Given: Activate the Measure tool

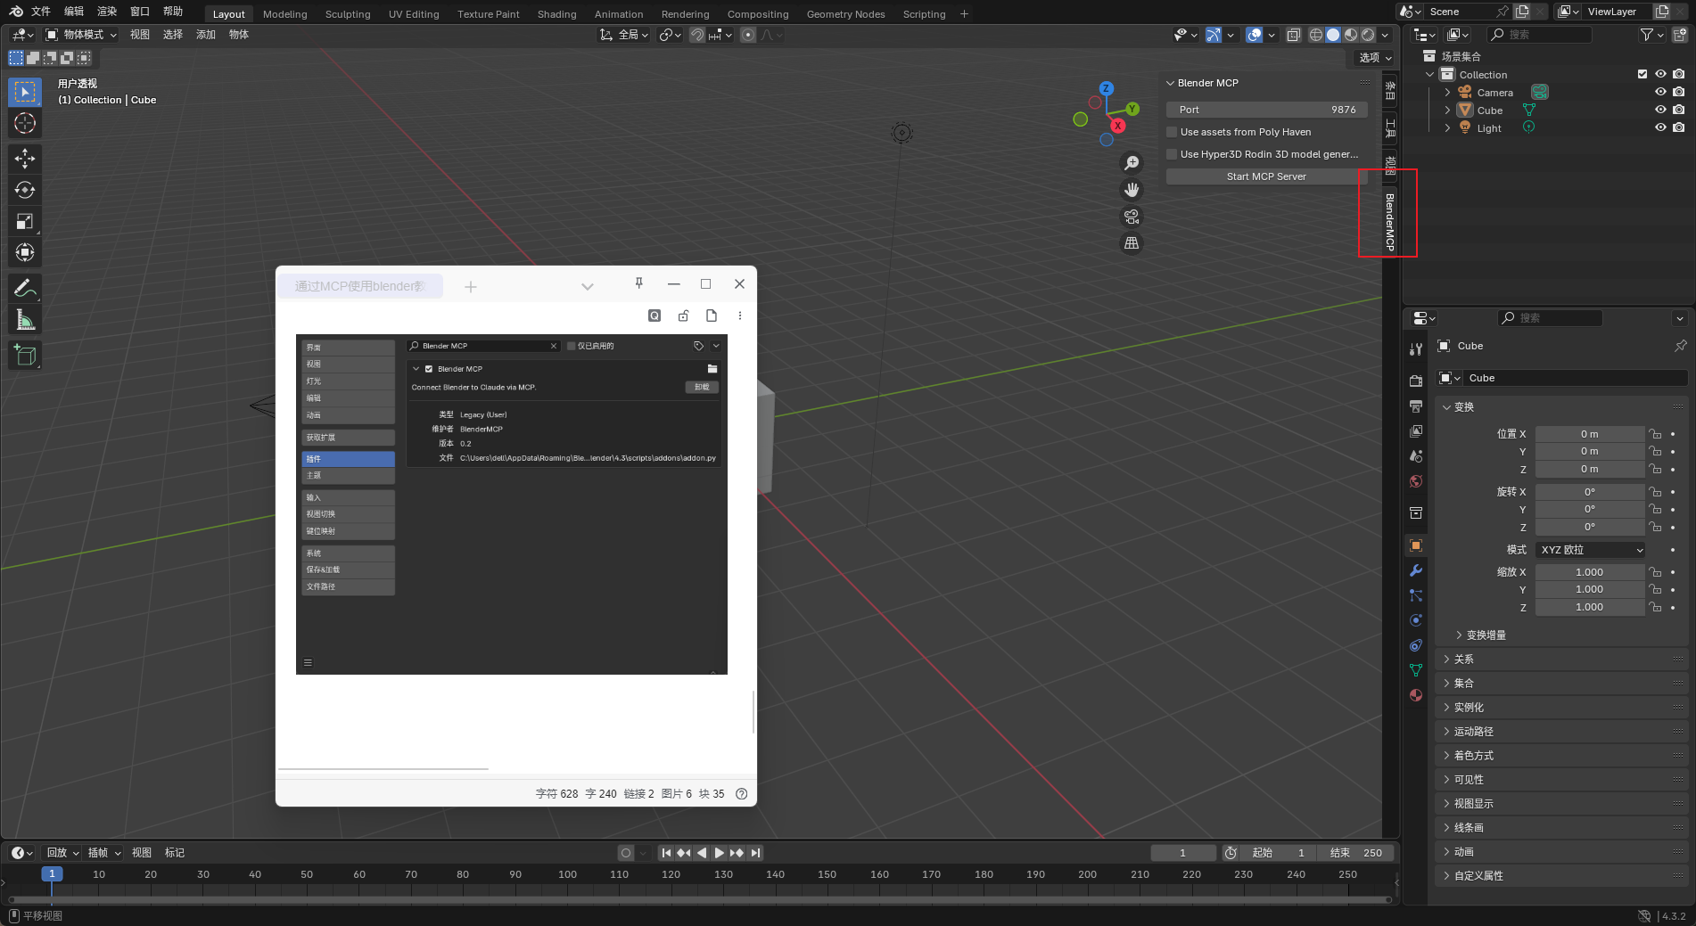Looking at the screenshot, I should point(25,319).
